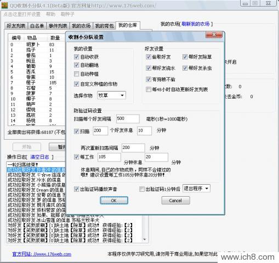
Task: Select log line 一轮扫荡结束
Action: 36,164
